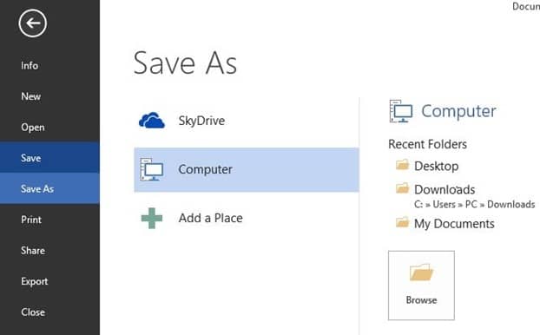Open the Desktop recent folder
This screenshot has height=335, width=540.
pyautogui.click(x=437, y=166)
